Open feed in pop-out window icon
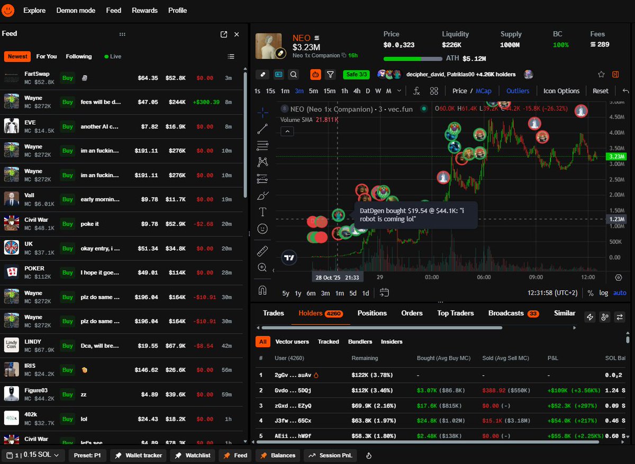Screen dimensions: 635x464 click(224, 34)
